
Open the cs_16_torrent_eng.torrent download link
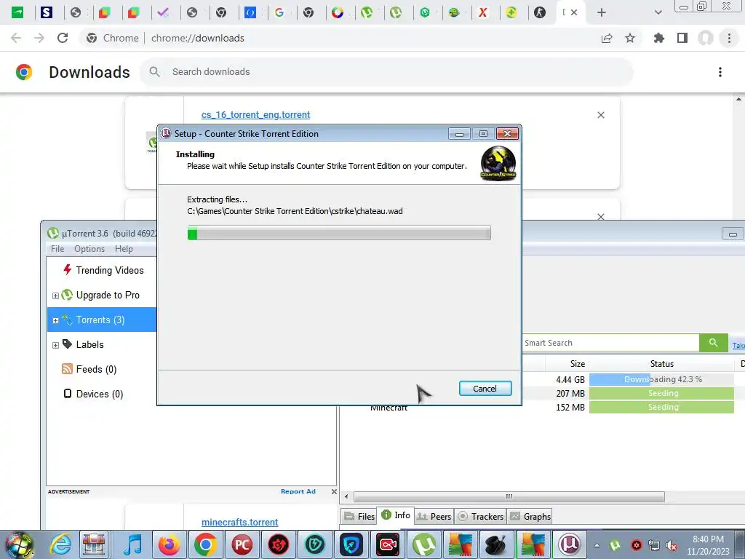pyautogui.click(x=255, y=114)
